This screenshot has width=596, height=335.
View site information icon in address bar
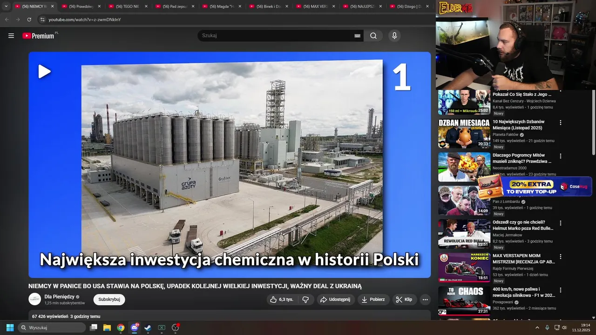coord(42,20)
